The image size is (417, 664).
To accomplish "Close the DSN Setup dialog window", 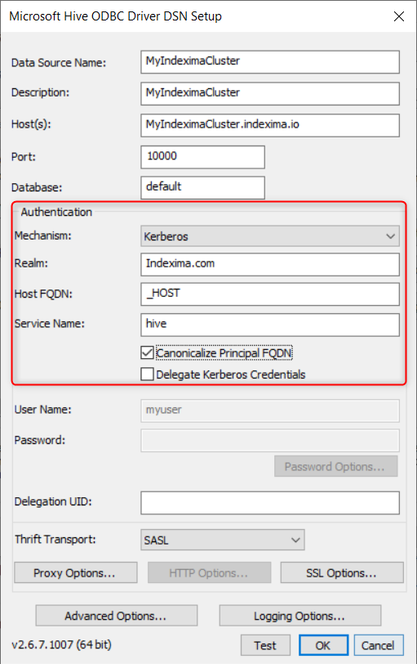I will (399, 16).
